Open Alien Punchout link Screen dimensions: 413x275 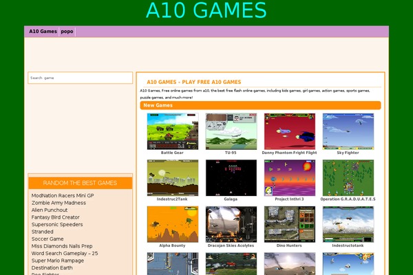point(50,210)
